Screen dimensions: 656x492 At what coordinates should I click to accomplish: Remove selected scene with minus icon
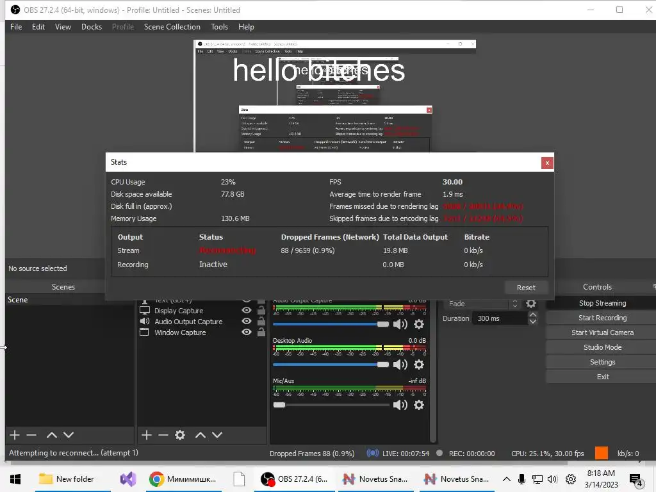[31, 435]
